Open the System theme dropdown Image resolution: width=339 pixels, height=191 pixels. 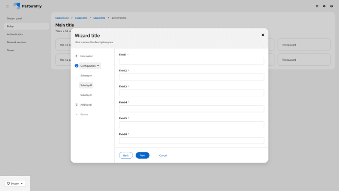(x=15, y=183)
